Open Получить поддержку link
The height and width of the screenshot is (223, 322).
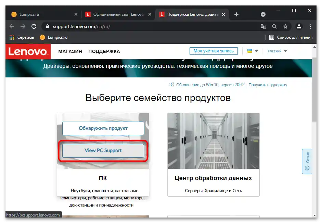[268, 85]
